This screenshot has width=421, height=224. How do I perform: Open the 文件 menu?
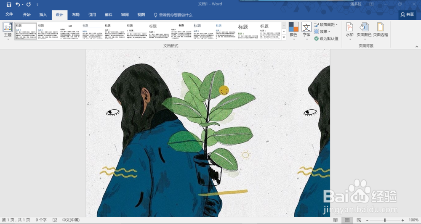pyautogui.click(x=9, y=14)
